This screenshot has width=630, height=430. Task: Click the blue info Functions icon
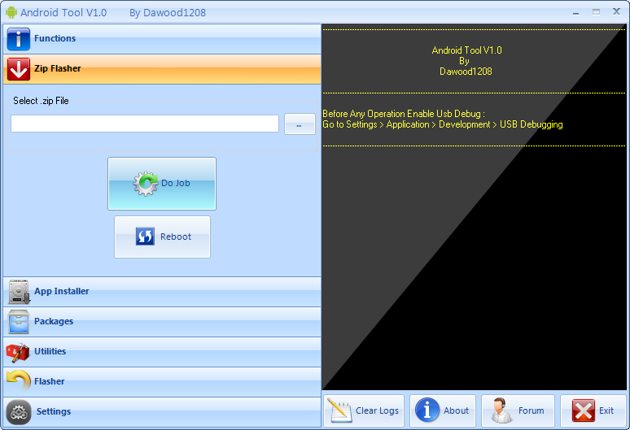[x=19, y=39]
